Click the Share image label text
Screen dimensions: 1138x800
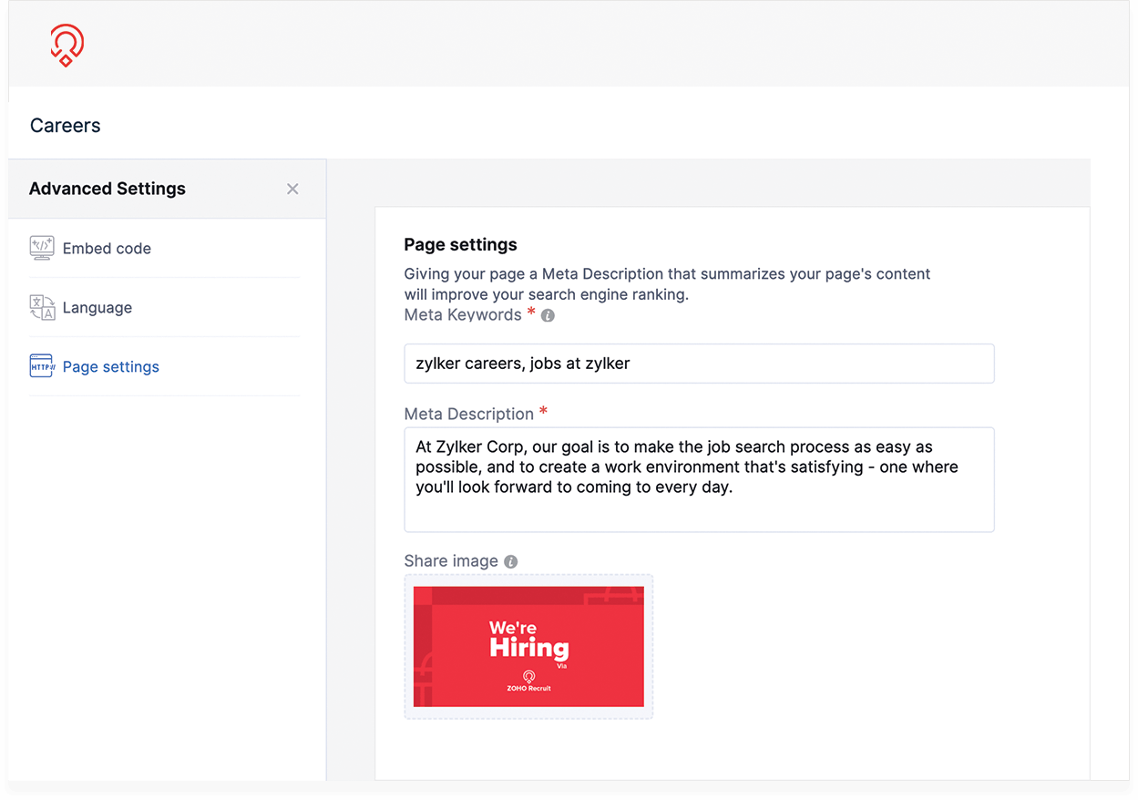click(x=451, y=561)
